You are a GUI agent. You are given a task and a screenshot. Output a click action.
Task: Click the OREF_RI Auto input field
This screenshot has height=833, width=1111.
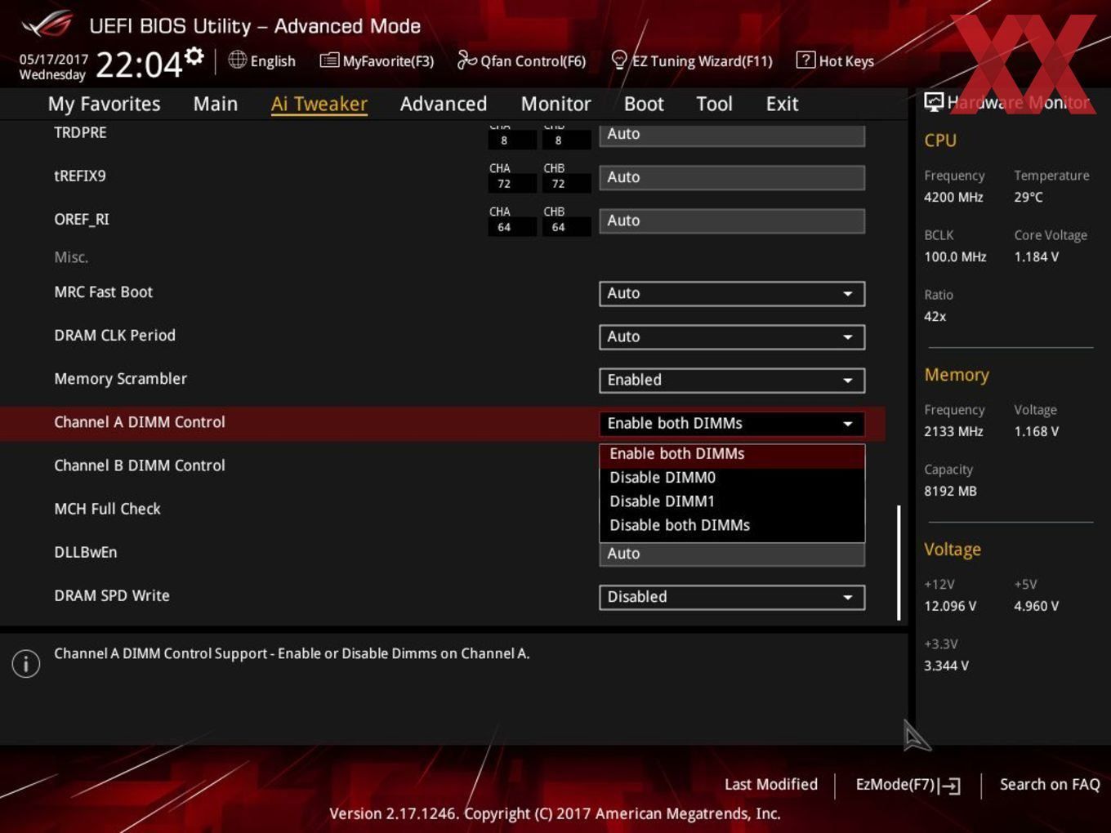pos(732,220)
